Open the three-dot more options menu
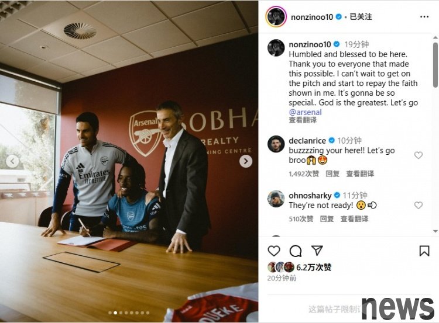Viewport: 439px width, 323px height. (x=424, y=17)
